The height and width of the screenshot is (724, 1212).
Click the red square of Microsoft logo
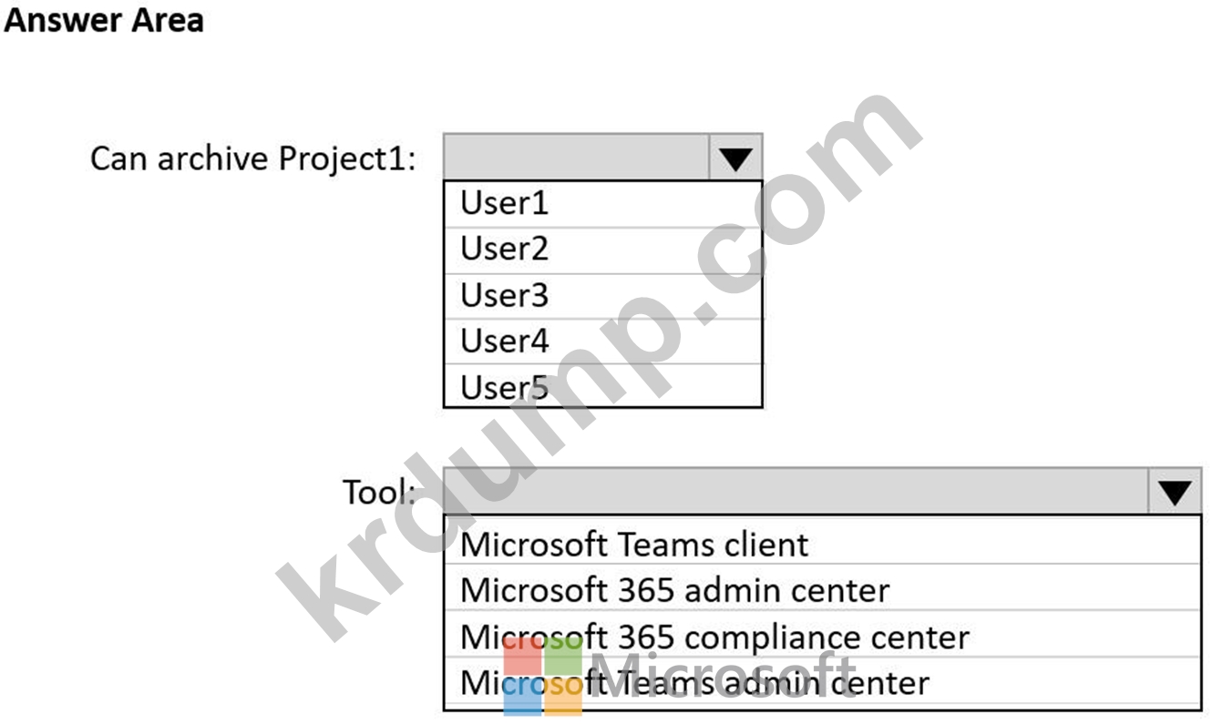(x=522, y=656)
